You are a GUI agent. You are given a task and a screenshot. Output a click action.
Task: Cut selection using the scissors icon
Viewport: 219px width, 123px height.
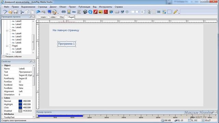click(x=22, y=12)
